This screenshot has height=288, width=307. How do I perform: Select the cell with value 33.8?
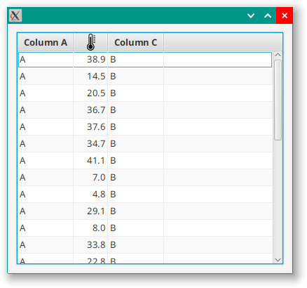(90, 245)
